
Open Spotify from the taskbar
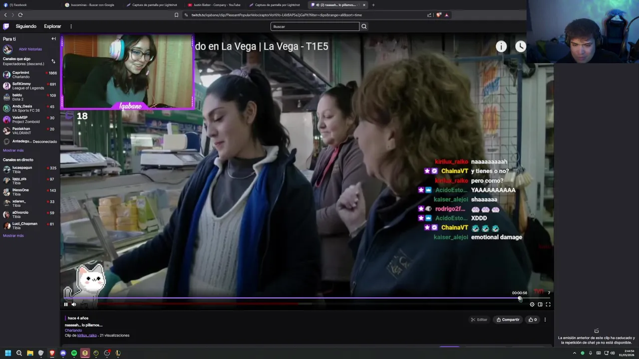(x=74, y=353)
